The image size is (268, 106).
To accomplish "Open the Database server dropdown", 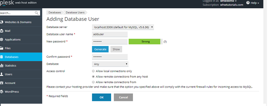I will tap(123, 27).
